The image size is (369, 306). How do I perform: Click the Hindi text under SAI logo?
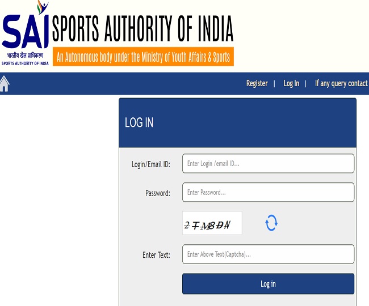coord(25,56)
